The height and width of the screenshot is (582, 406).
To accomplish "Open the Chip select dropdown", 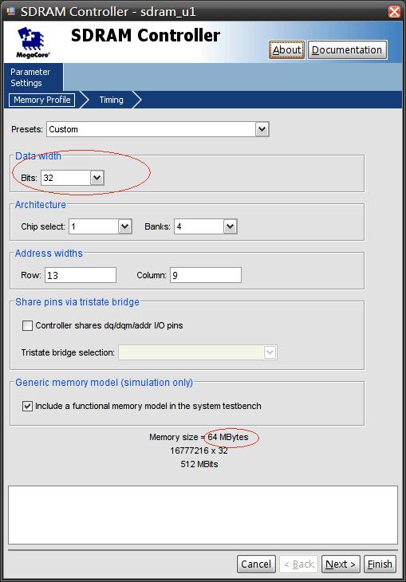I will (x=124, y=226).
